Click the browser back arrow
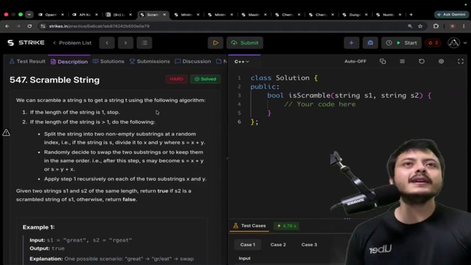 7,26
